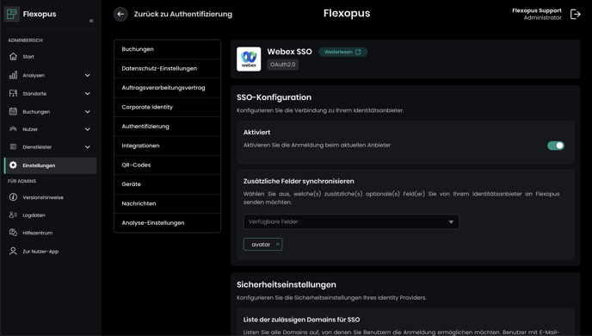Open Hilfezentrum label in sidebar
This screenshot has height=336, width=592.
click(x=37, y=233)
